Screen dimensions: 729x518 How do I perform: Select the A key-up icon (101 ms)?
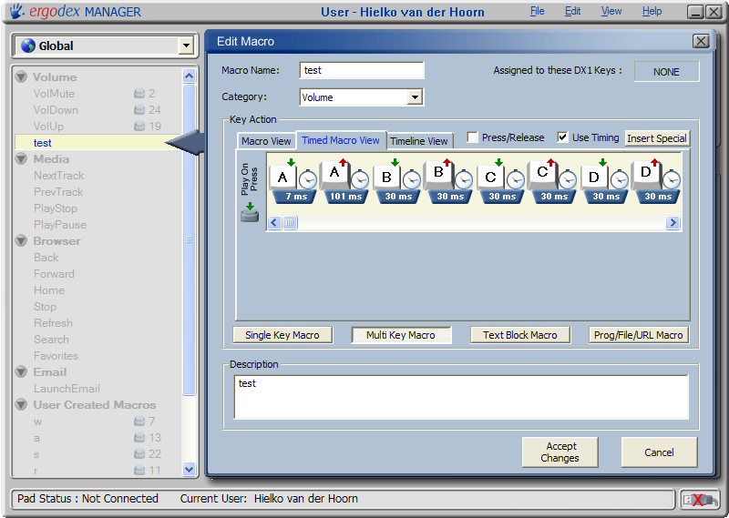pyautogui.click(x=334, y=175)
